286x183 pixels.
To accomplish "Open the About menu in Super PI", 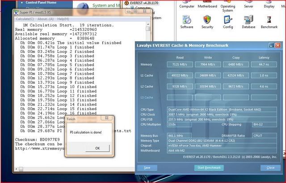I will [45, 19].
